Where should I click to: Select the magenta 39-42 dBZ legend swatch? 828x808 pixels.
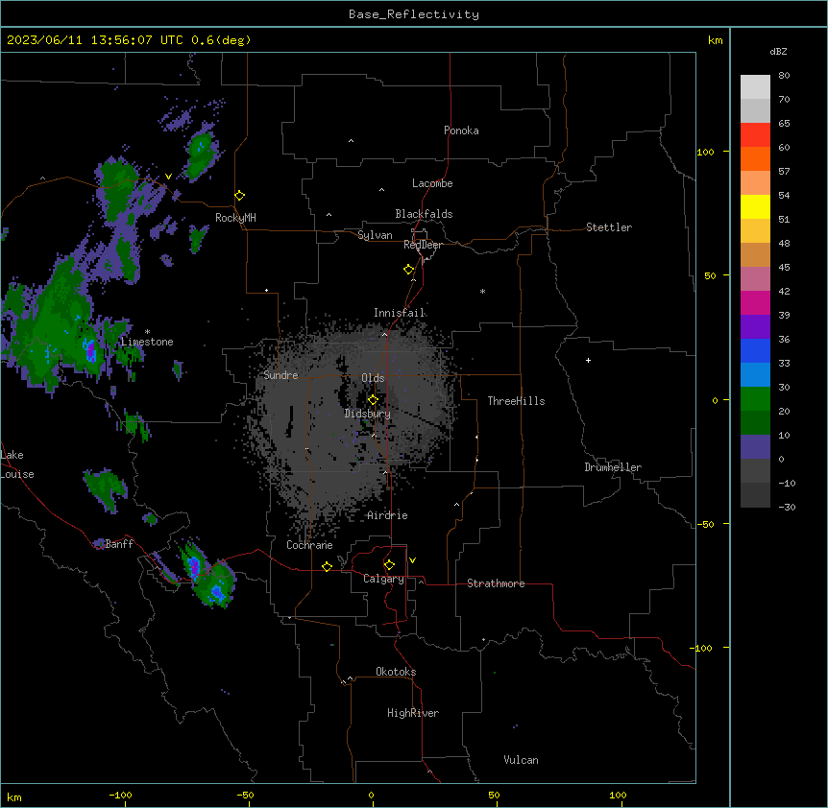pyautogui.click(x=755, y=302)
